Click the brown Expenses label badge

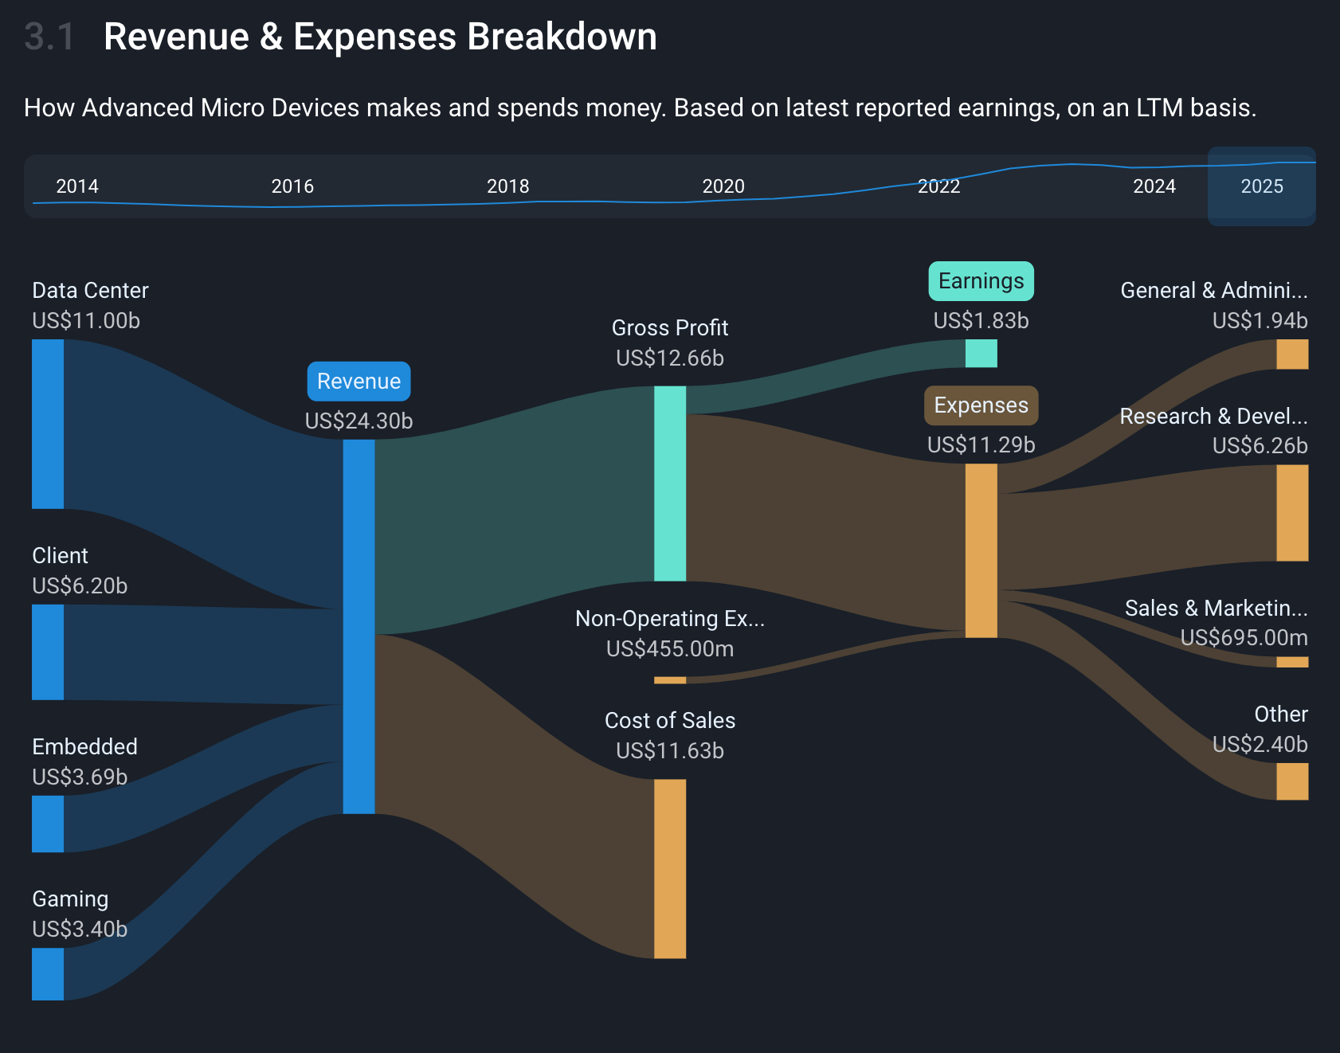click(x=981, y=405)
